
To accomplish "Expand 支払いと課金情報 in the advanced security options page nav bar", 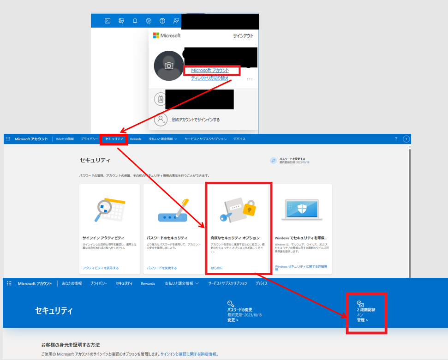I will [181, 283].
